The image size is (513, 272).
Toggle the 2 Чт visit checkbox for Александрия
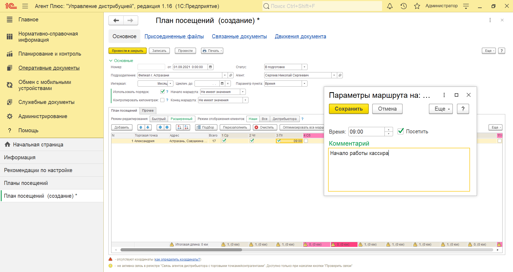click(x=252, y=141)
